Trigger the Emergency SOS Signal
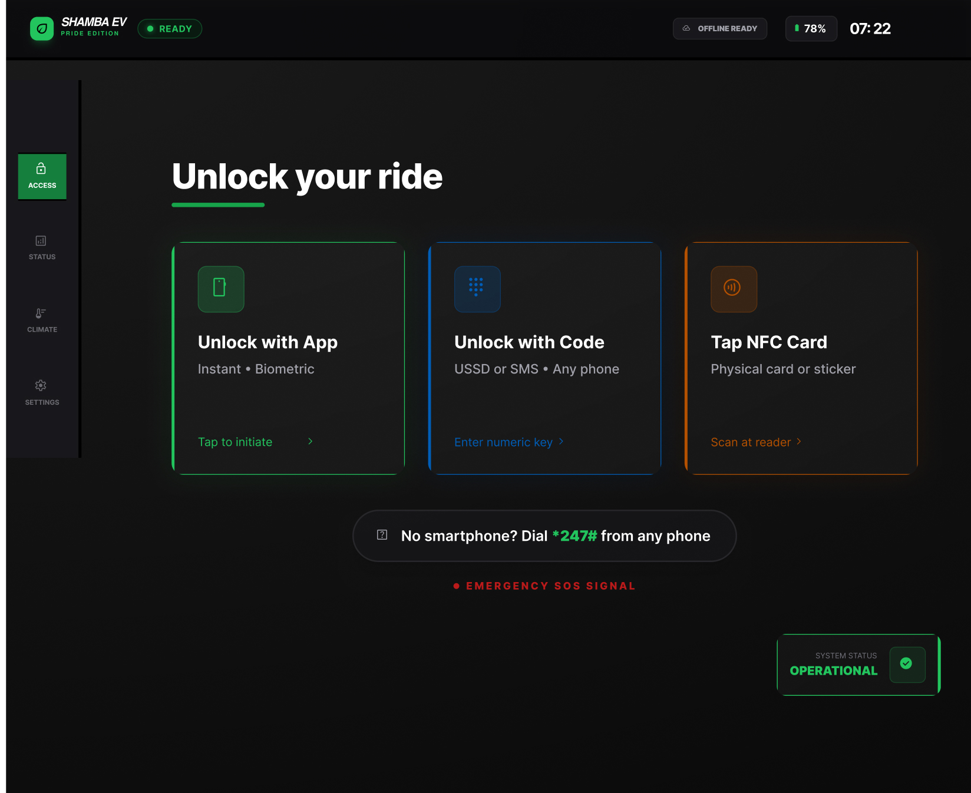 (x=545, y=586)
